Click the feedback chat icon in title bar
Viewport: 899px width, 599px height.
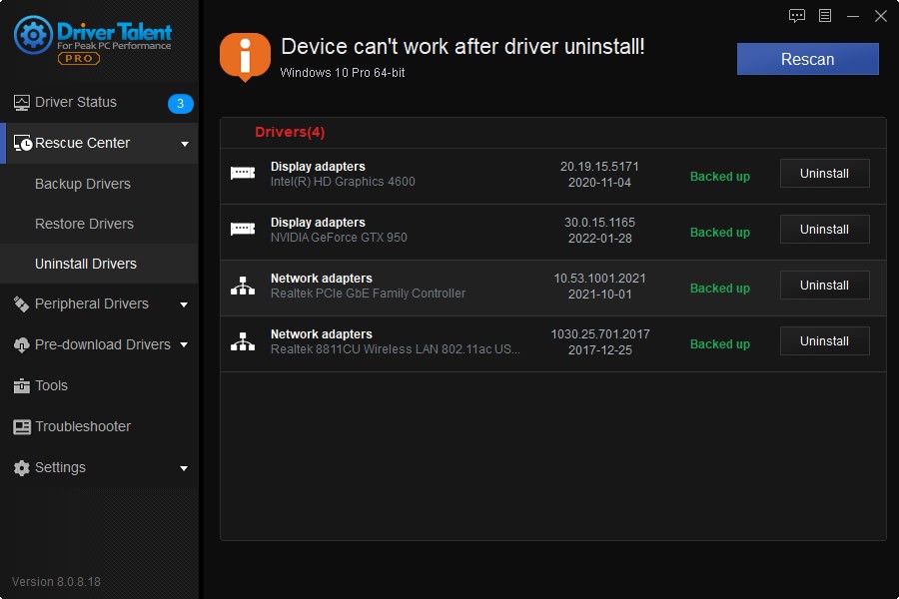797,15
